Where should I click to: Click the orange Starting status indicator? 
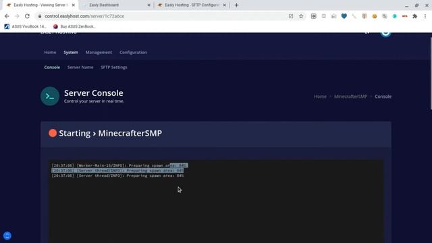tap(53, 133)
